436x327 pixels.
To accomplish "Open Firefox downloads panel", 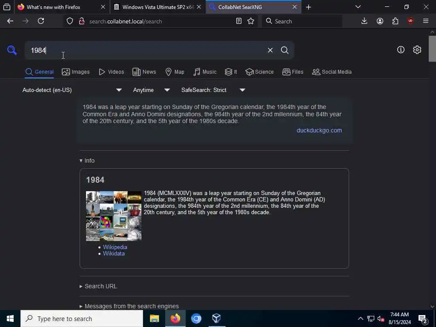I will [x=364, y=21].
